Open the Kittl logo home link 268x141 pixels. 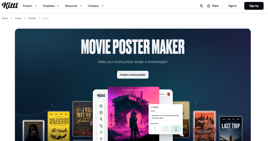[10, 6]
